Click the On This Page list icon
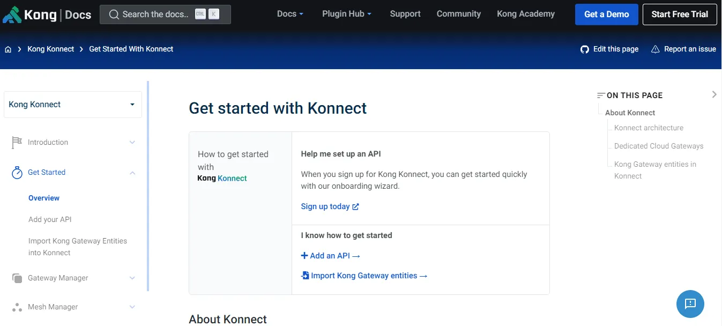722x326 pixels. point(601,95)
